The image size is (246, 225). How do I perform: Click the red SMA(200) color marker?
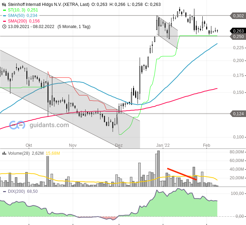point(5,21)
